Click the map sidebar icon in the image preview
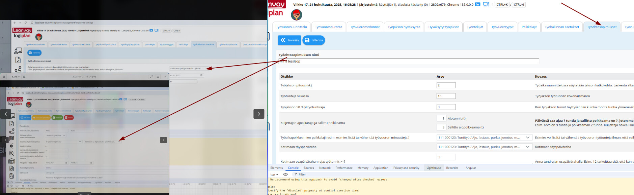Image resolution: width=634 pixels, height=195 pixels. 11,138
